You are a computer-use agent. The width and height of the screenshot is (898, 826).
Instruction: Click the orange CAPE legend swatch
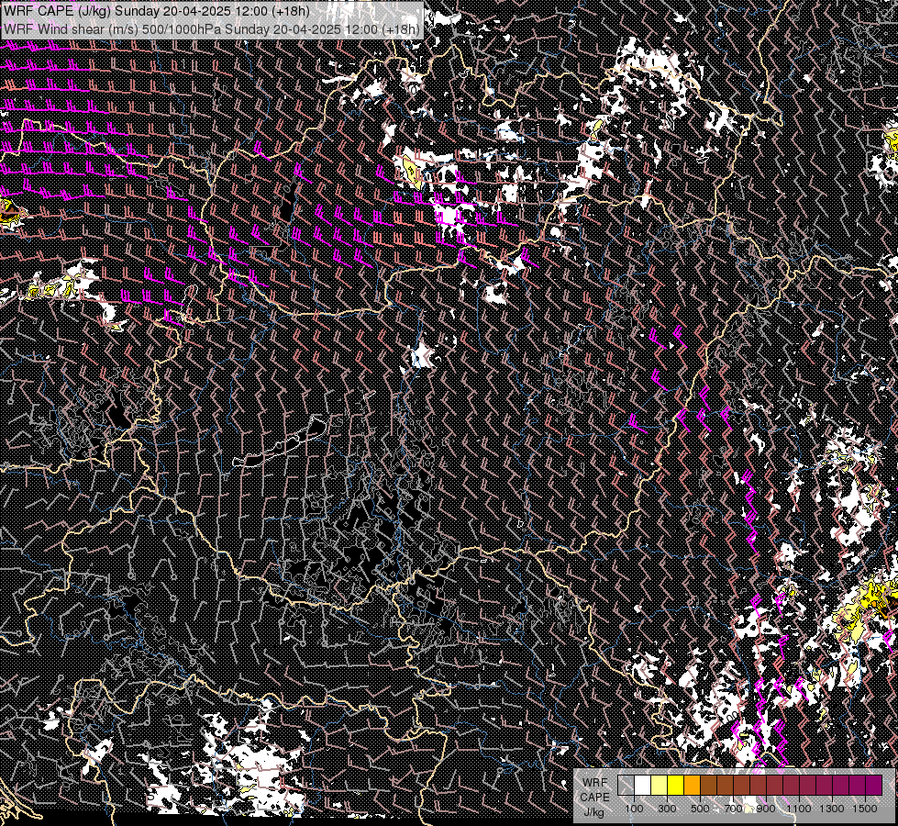click(692, 786)
